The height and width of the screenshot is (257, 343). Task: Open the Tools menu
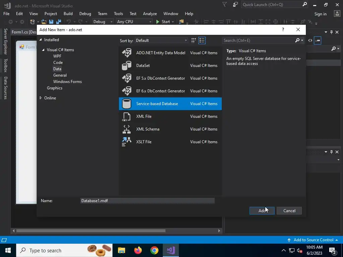[x=118, y=13]
